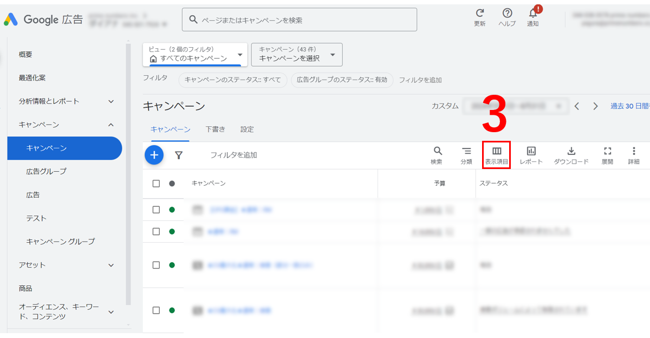
Task: Click the Google 広告 logo
Action: click(x=43, y=20)
